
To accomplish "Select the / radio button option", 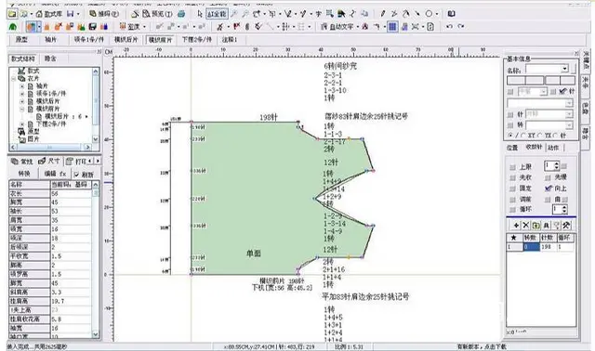I will point(510,136).
